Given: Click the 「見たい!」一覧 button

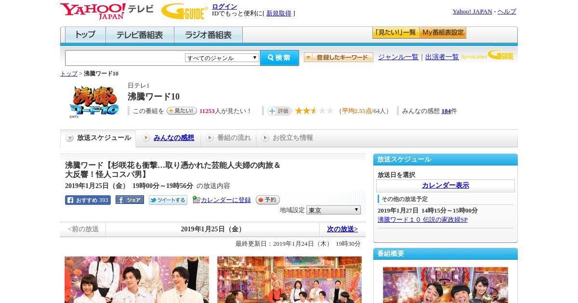Looking at the screenshot, I should tap(396, 33).
